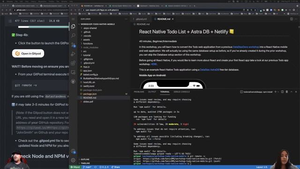This screenshot has width=300, height=169.
Task: Click Open in Gitpod button in GitHub window
Action: pyautogui.click(x=28, y=54)
